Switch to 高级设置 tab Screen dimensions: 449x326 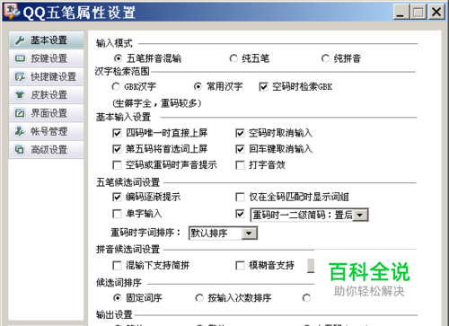[x=47, y=149]
